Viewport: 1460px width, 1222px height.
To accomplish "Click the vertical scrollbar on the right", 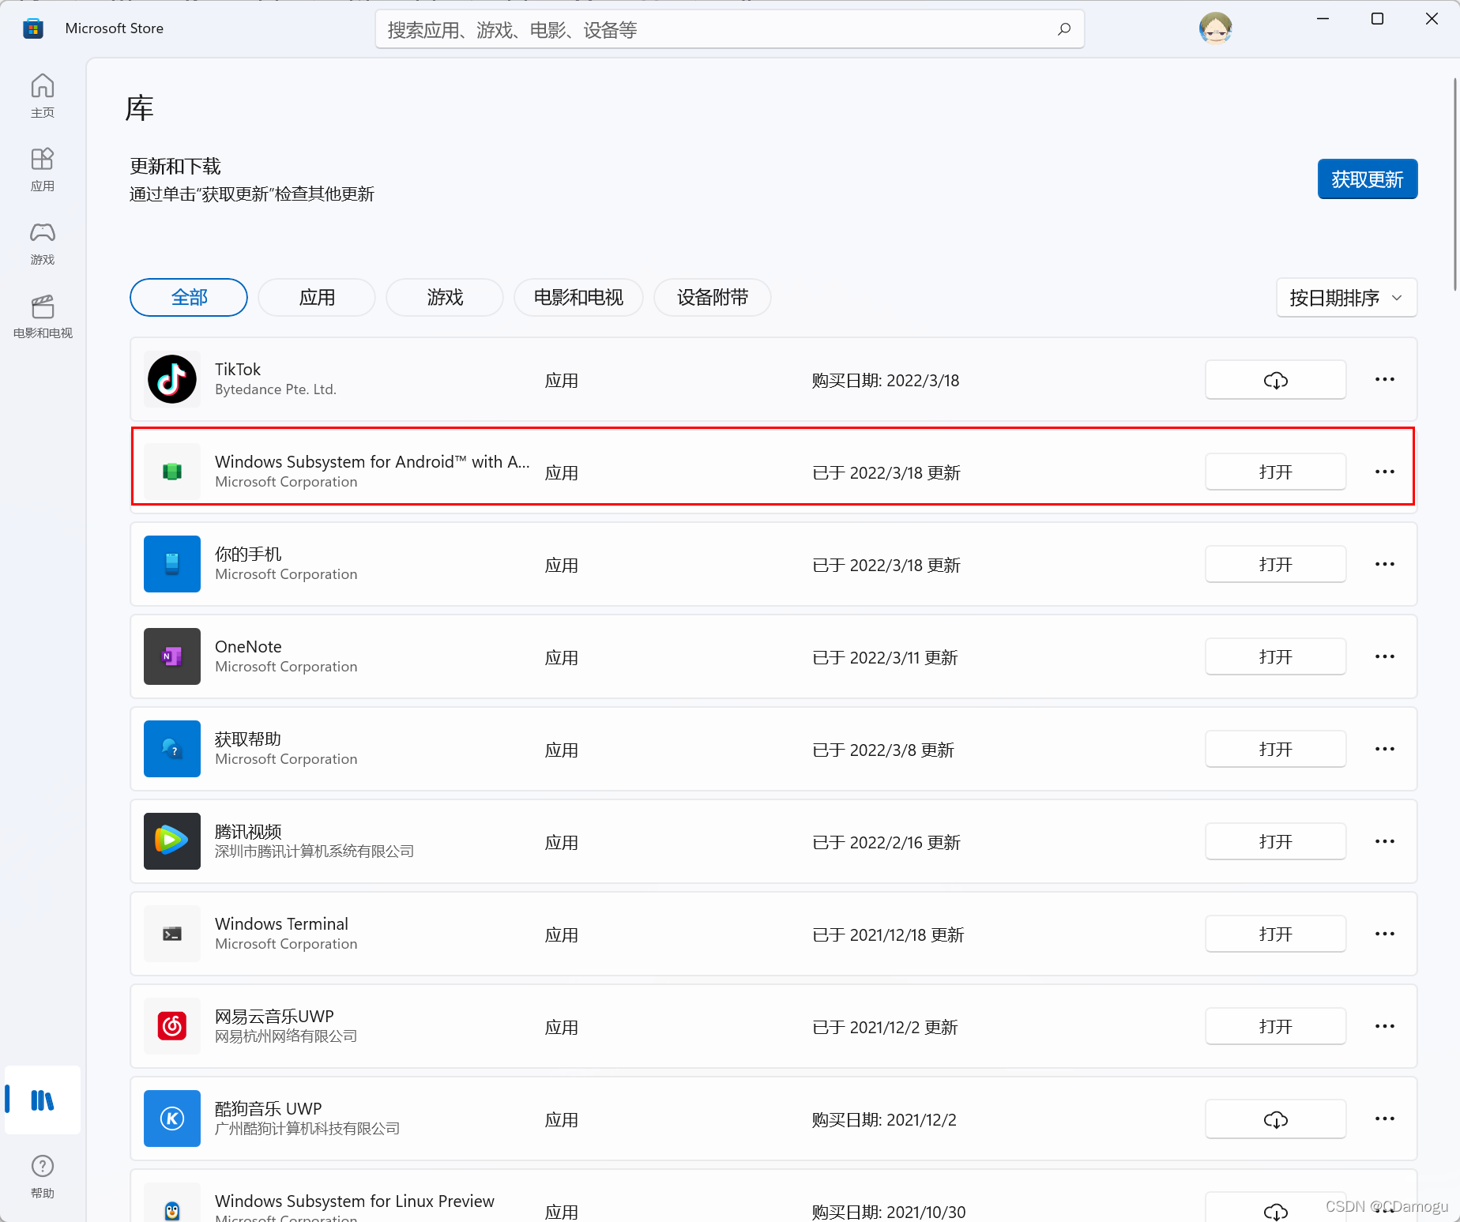I will [1454, 184].
